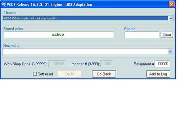The height and width of the screenshot is (130, 180).
Task: Click the VCDS Release 16.8.3 title text
Action: point(49,5)
